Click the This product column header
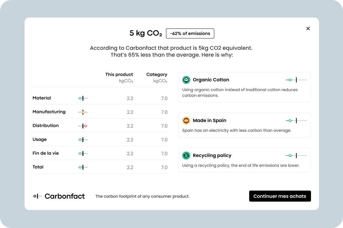 pyautogui.click(x=119, y=75)
